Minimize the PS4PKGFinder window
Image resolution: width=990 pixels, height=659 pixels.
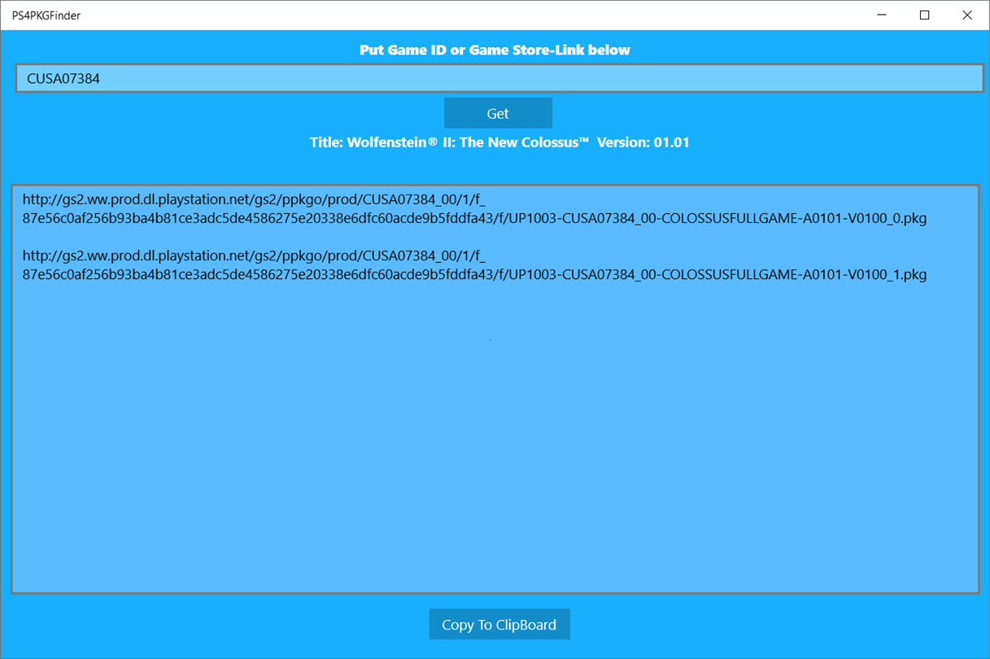[x=882, y=15]
